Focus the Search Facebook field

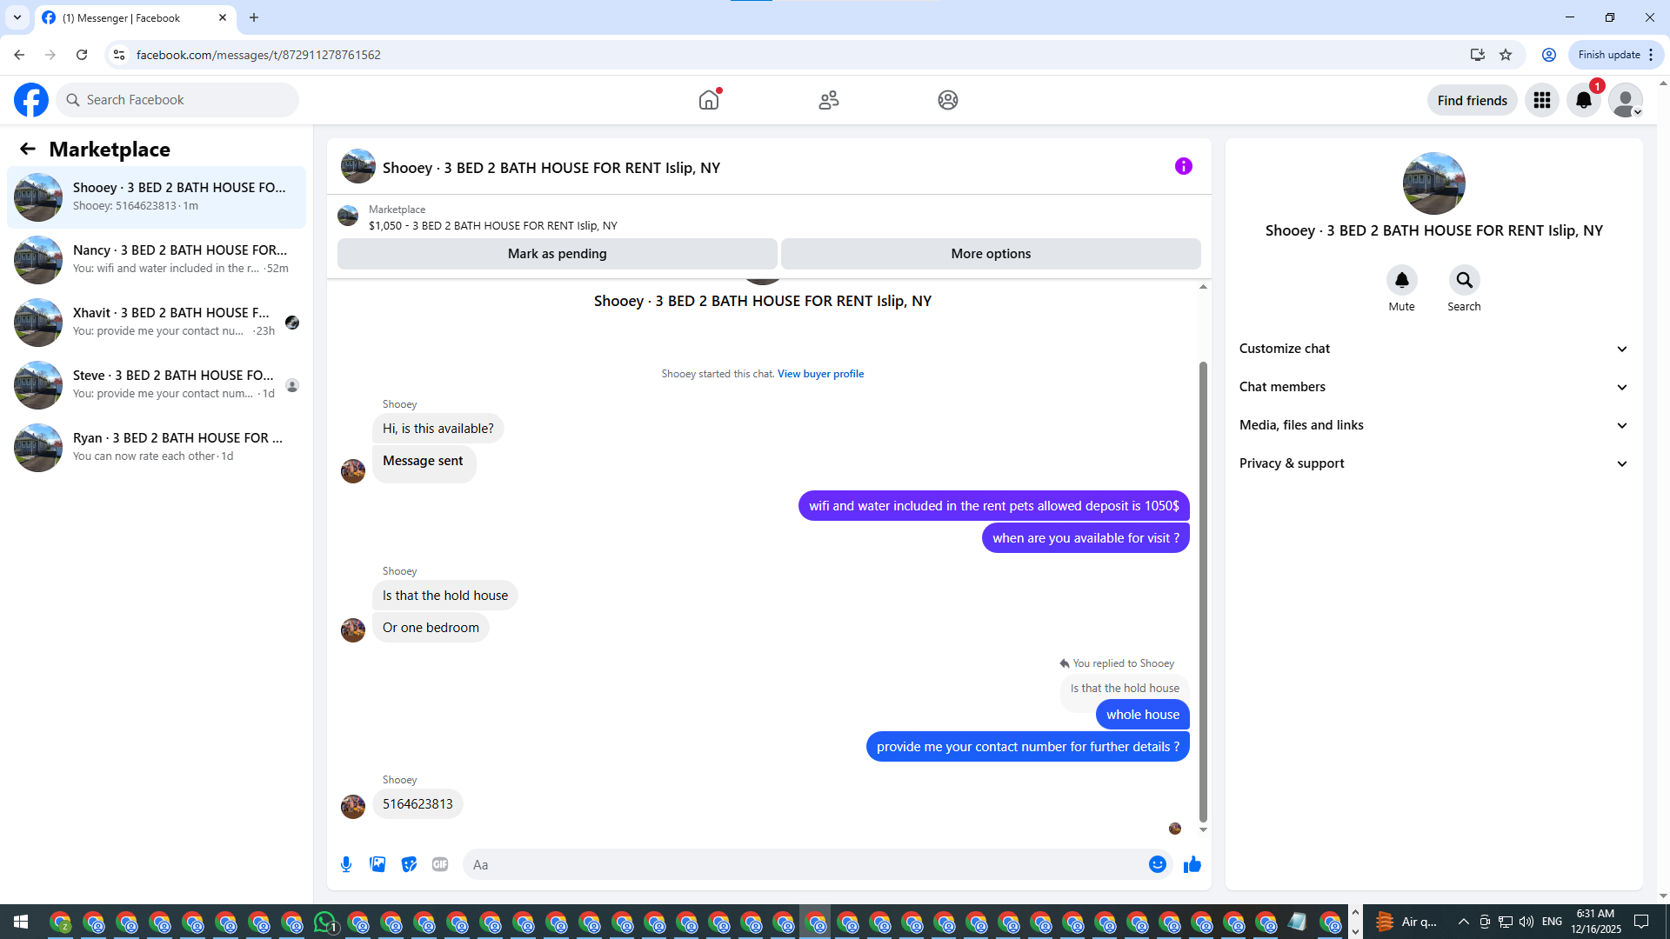[x=177, y=100]
